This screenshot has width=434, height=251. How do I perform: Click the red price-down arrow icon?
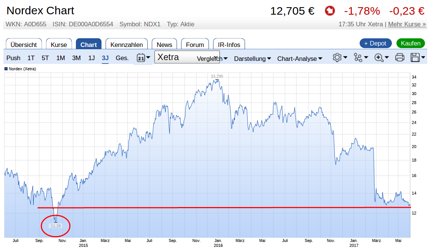(330, 11)
